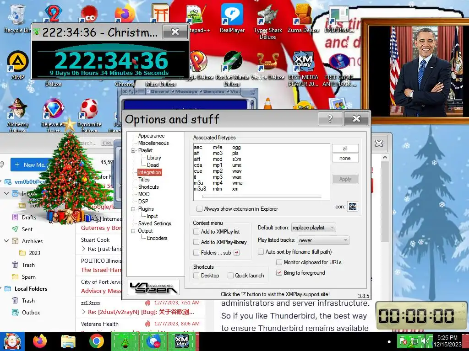The height and width of the screenshot is (351, 469).
Task: Select mp3 in associated filetypes list
Action: [218, 177]
